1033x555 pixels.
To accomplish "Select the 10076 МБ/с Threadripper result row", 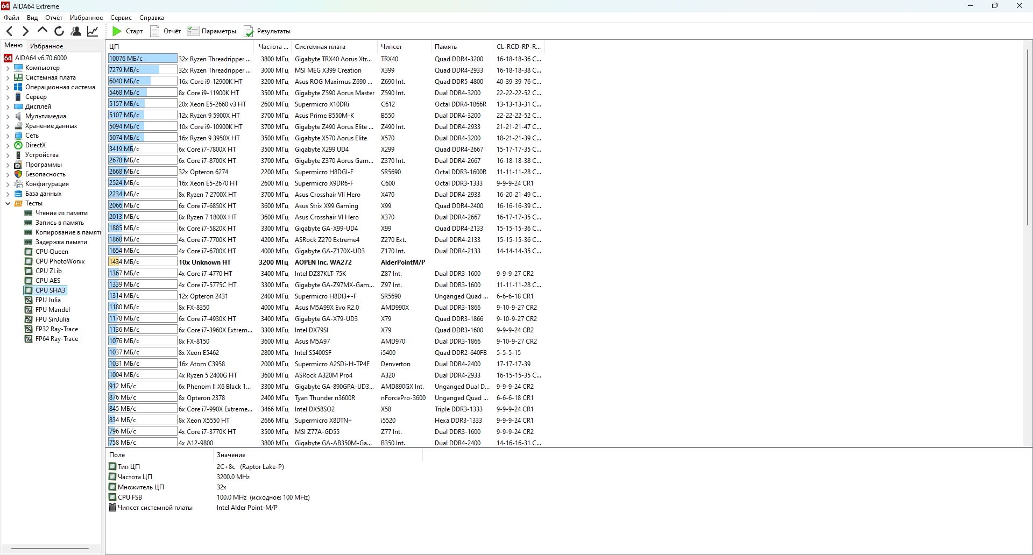I will click(325, 59).
